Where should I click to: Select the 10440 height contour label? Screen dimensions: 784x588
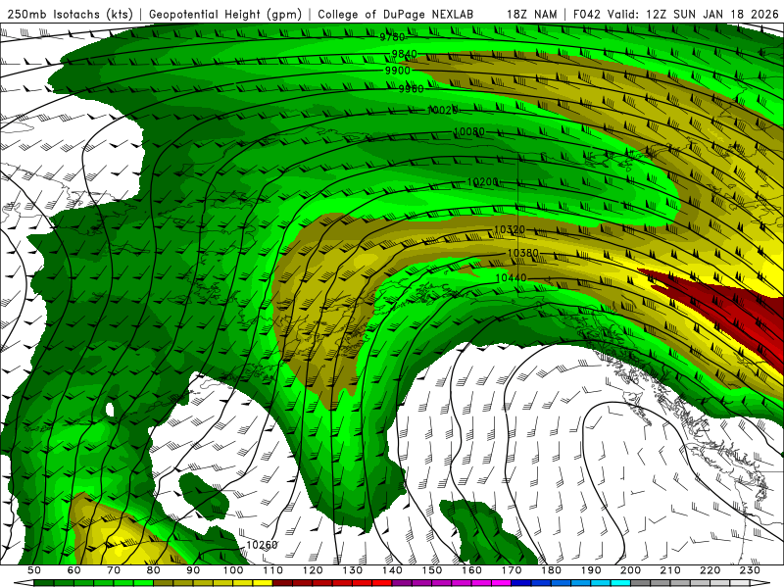(x=511, y=278)
